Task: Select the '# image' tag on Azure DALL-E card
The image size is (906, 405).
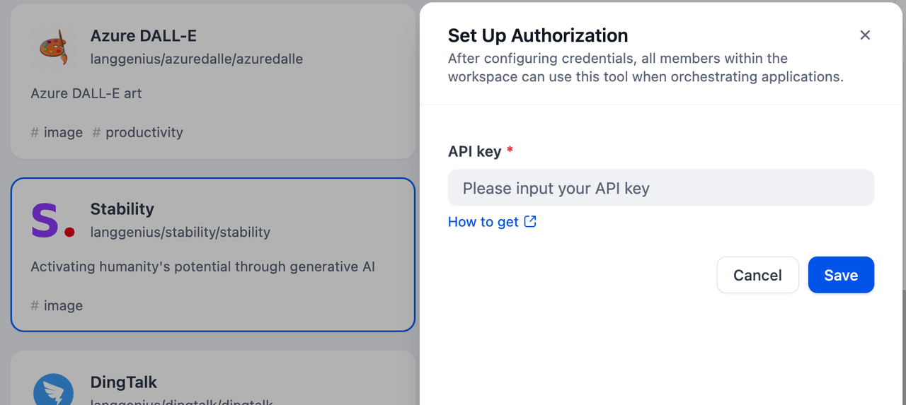Action: tap(57, 132)
